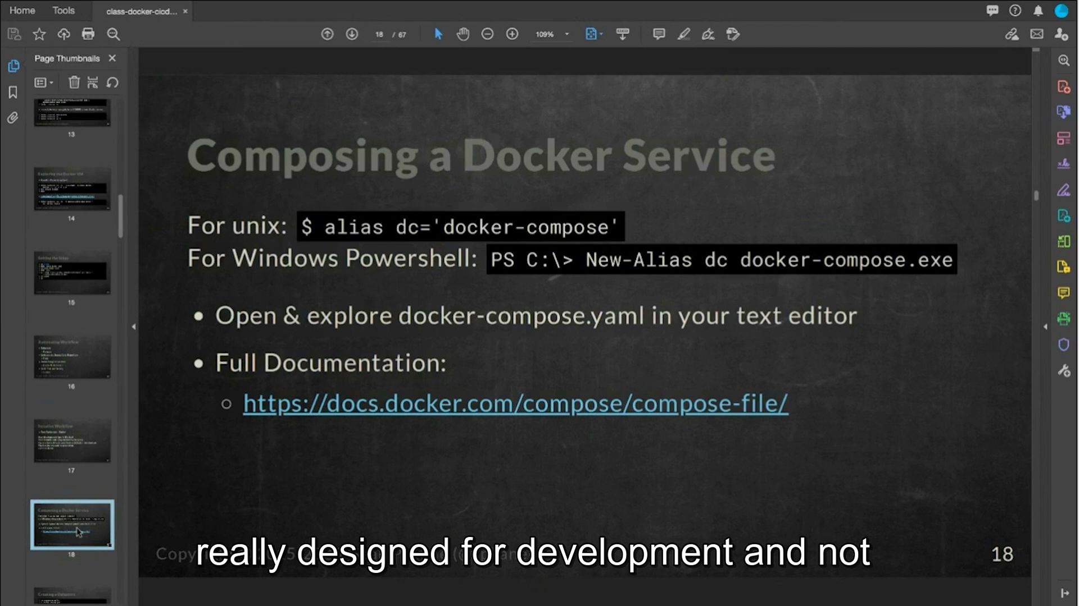Click the share with others icon
Screen dimensions: 1079x606
point(1062,34)
